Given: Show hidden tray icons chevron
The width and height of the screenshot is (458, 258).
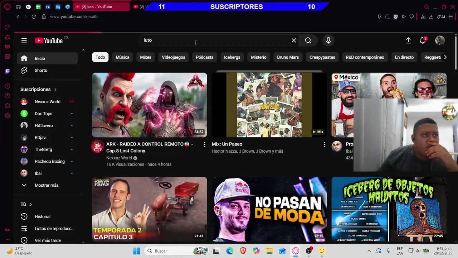Looking at the screenshot, I should point(369,251).
